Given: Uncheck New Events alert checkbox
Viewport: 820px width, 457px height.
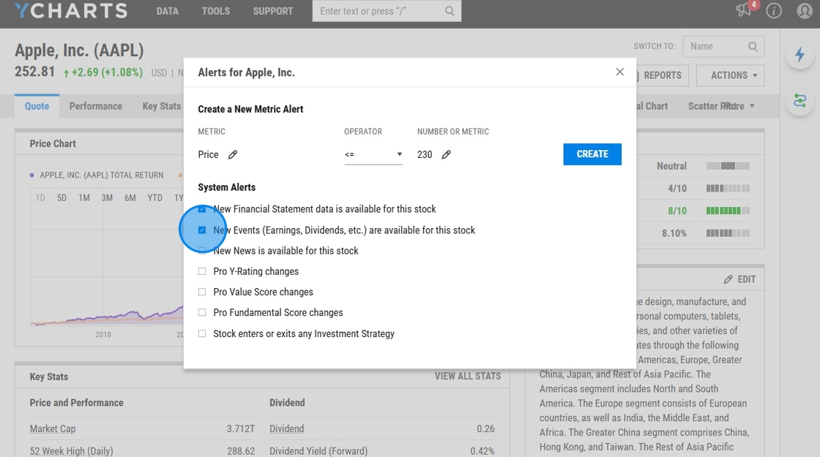Looking at the screenshot, I should point(202,230).
